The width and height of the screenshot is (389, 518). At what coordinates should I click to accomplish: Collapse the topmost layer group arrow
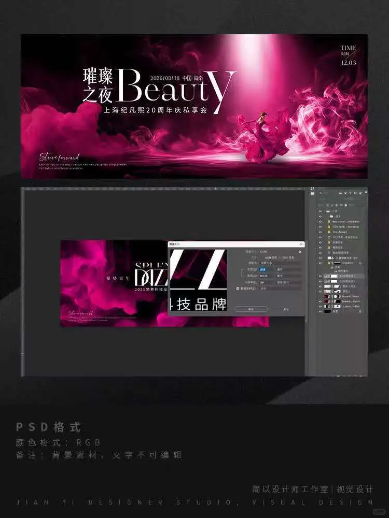click(325, 211)
